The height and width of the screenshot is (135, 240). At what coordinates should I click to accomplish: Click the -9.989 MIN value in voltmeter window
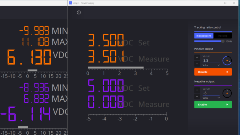coord(34,30)
